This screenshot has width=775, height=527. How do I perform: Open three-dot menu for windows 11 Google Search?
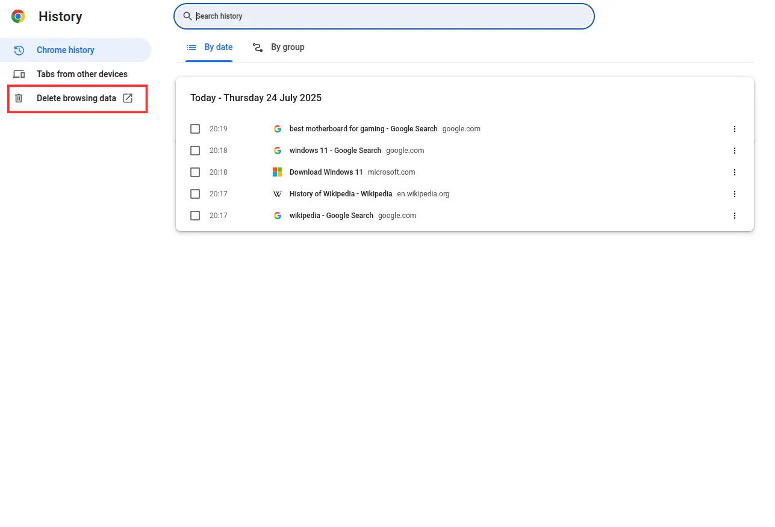tap(734, 151)
